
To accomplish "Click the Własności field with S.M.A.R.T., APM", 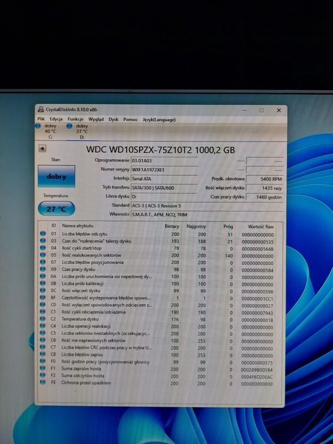I will [207, 214].
